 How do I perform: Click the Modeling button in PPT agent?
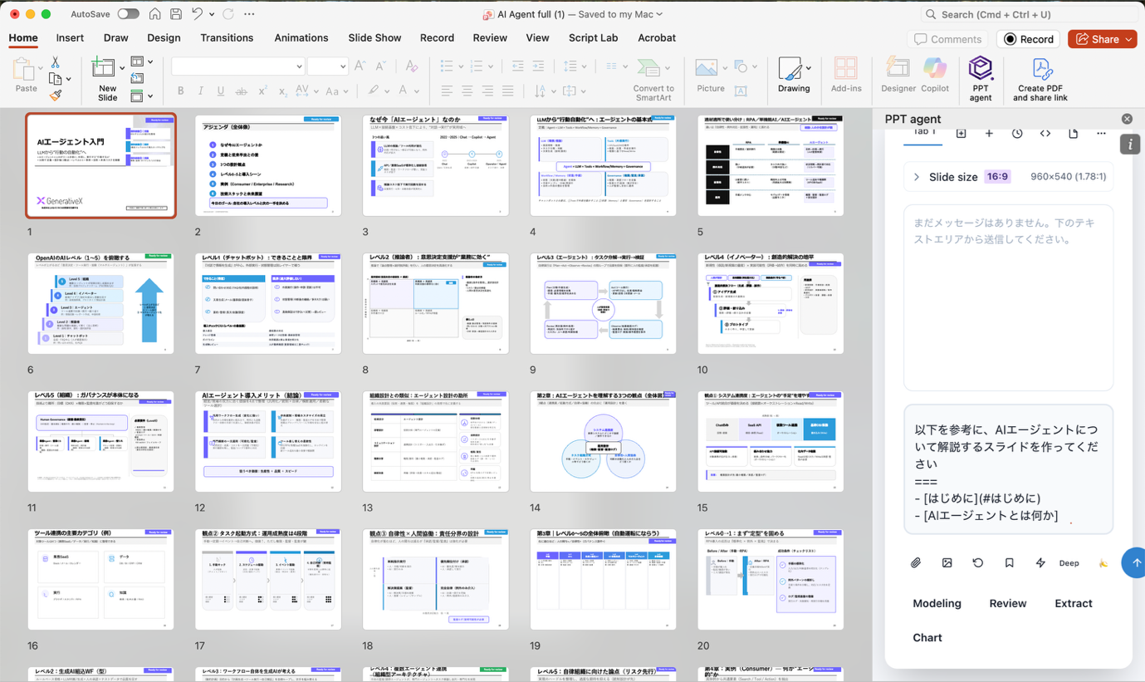(x=937, y=603)
